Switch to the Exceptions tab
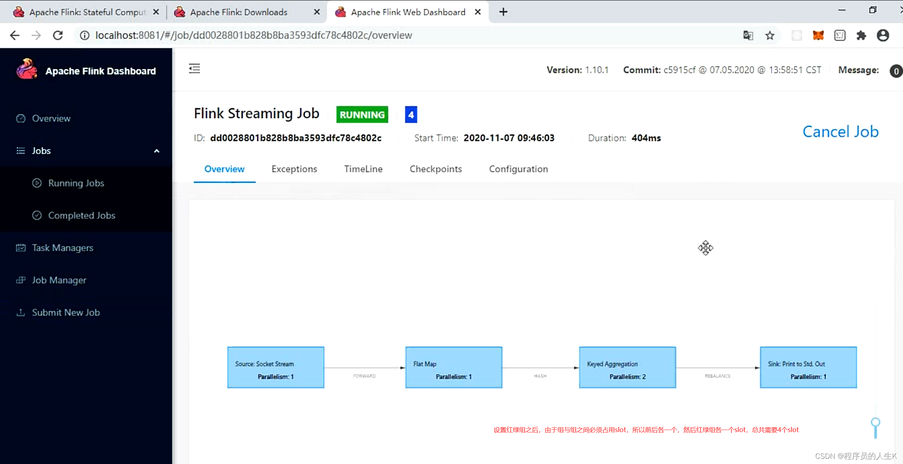This screenshot has width=903, height=464. point(294,169)
